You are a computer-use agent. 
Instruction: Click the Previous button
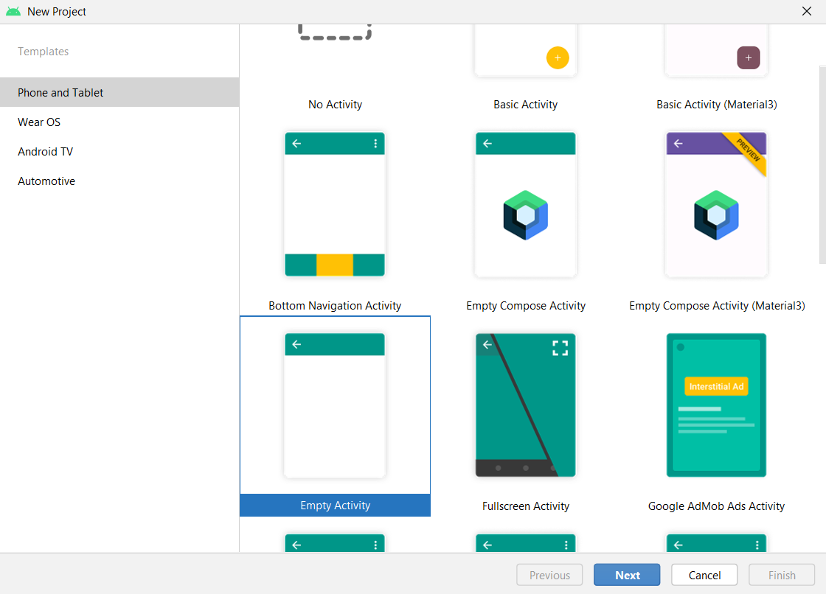point(549,575)
